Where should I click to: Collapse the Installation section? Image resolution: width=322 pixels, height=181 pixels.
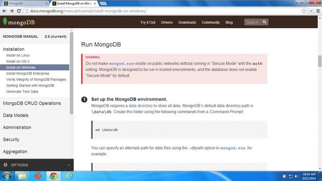coord(14,49)
